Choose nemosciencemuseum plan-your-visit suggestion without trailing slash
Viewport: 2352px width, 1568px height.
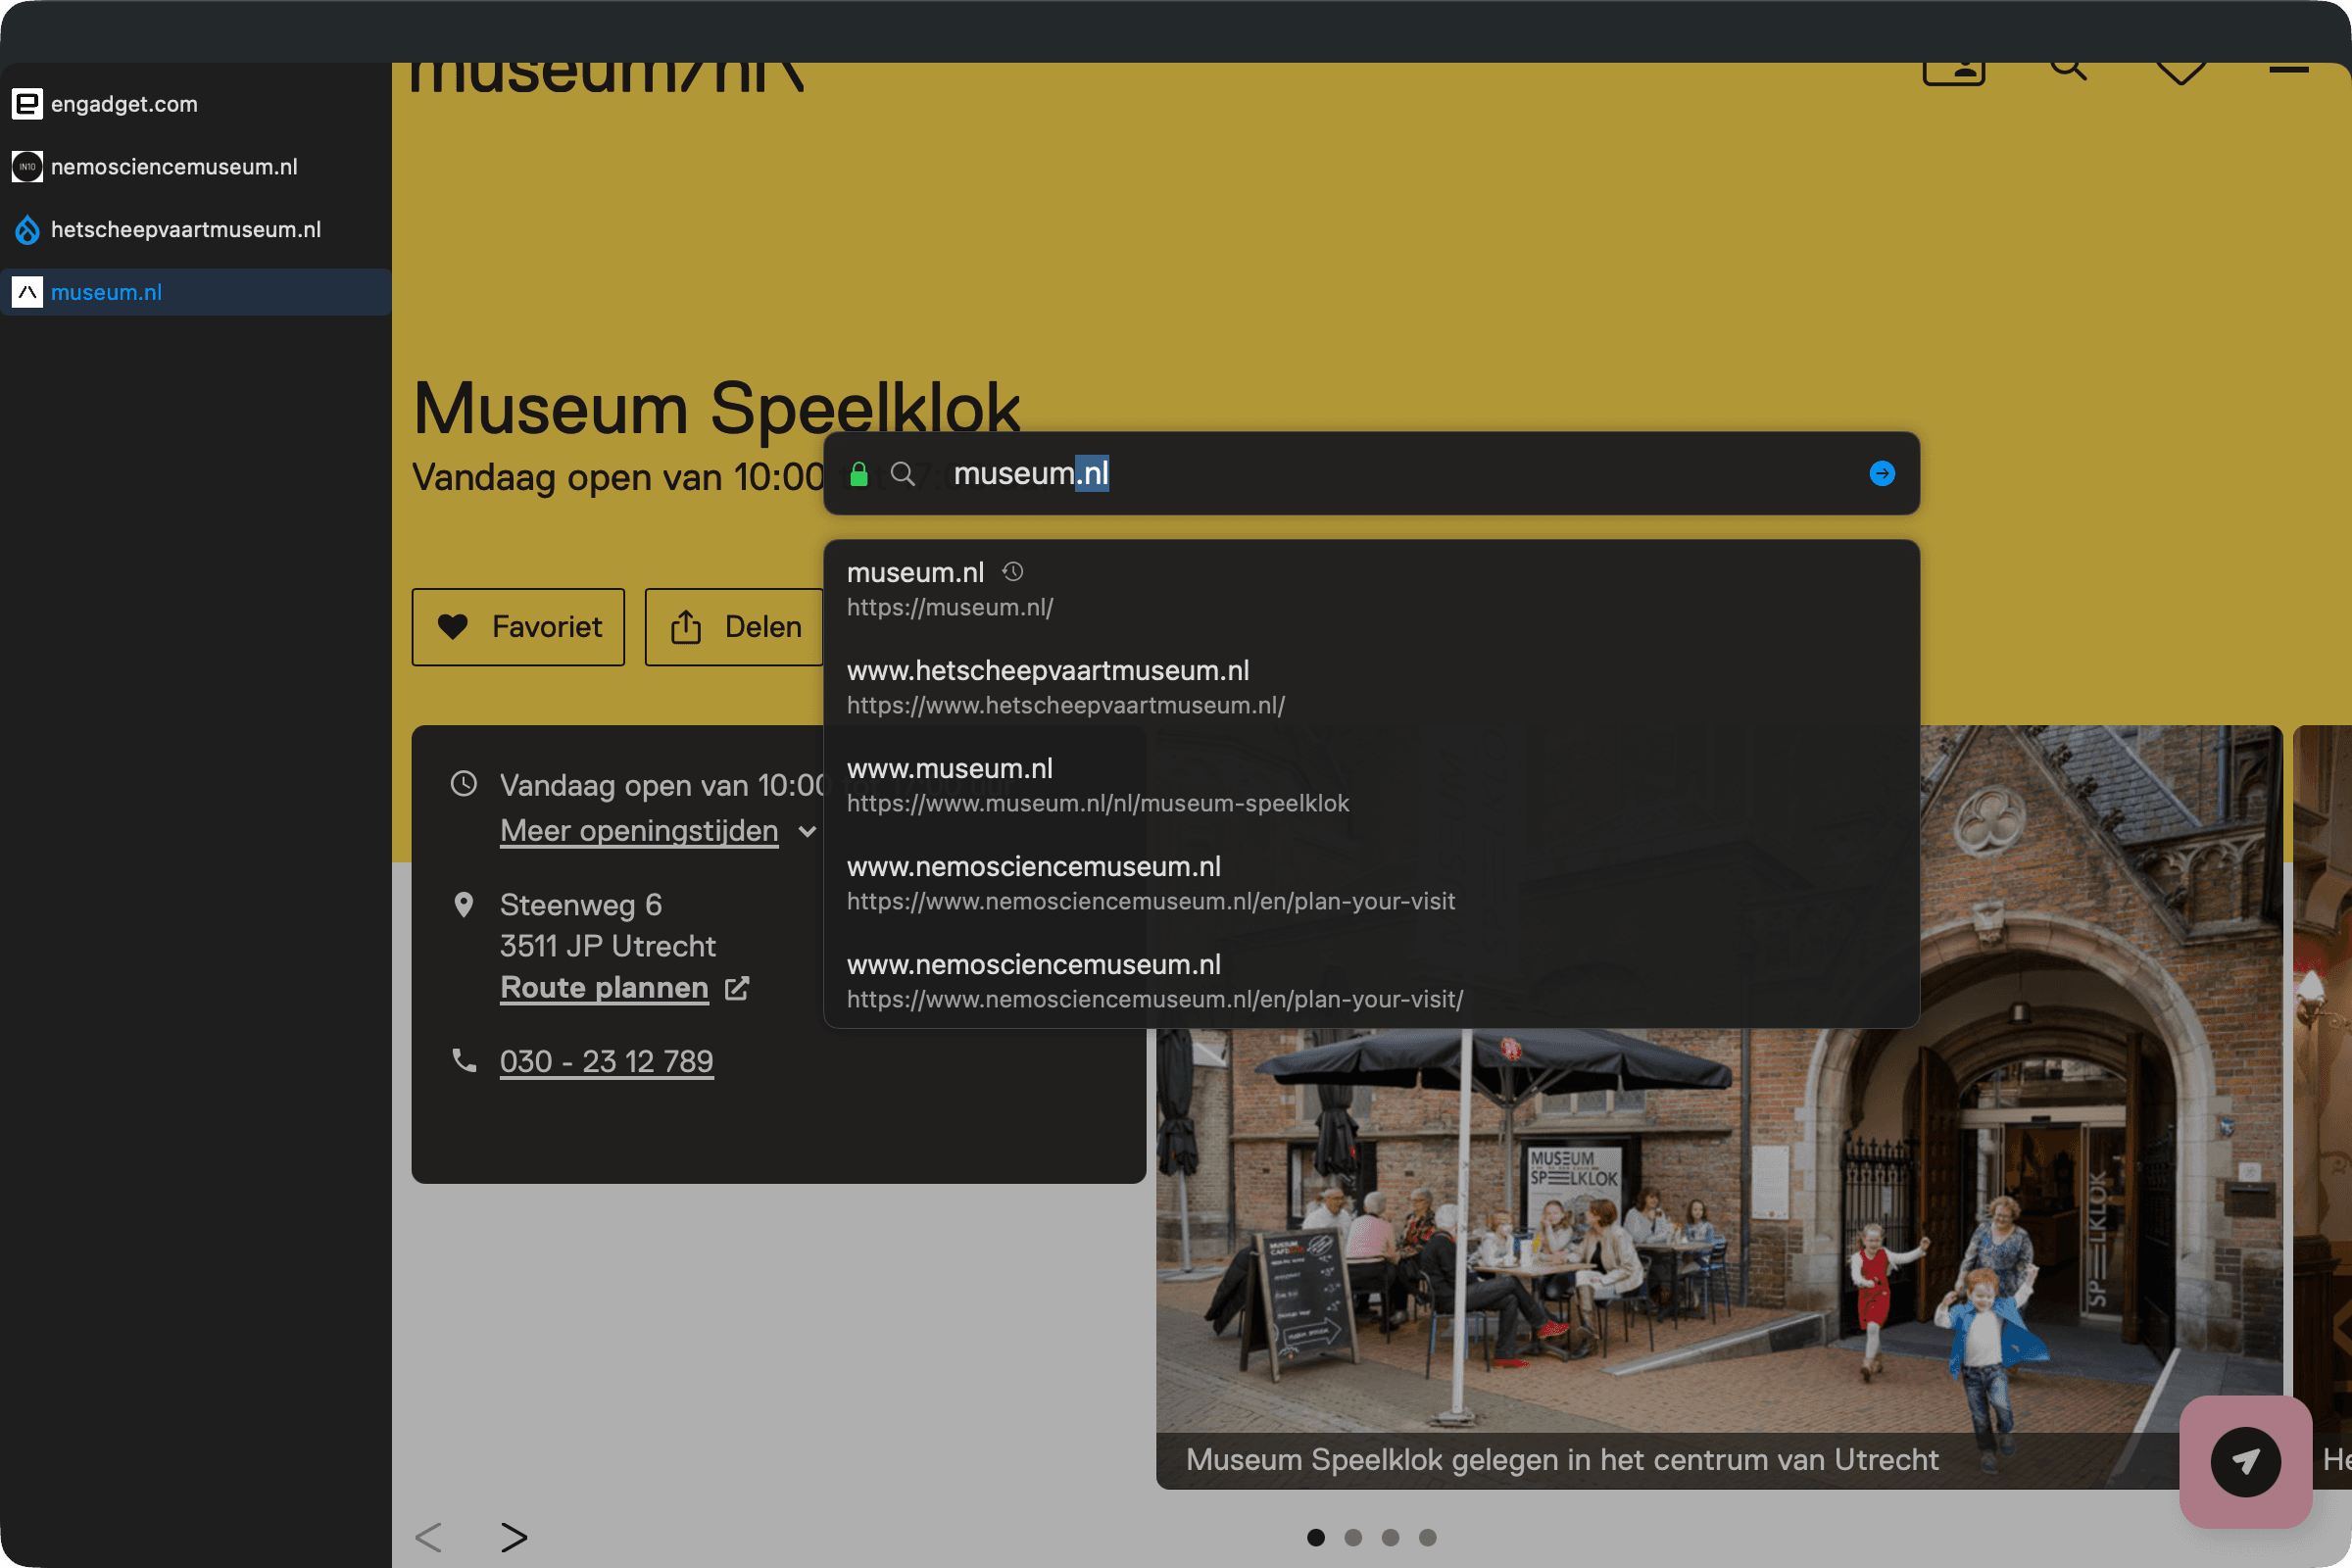[1371, 883]
